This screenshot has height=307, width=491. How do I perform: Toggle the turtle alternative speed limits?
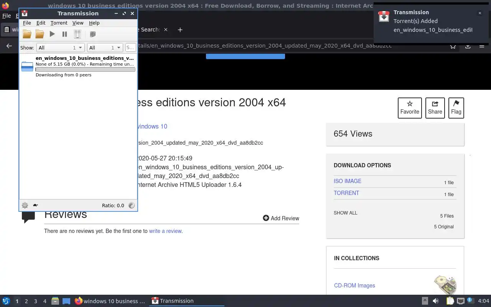[x=35, y=205]
